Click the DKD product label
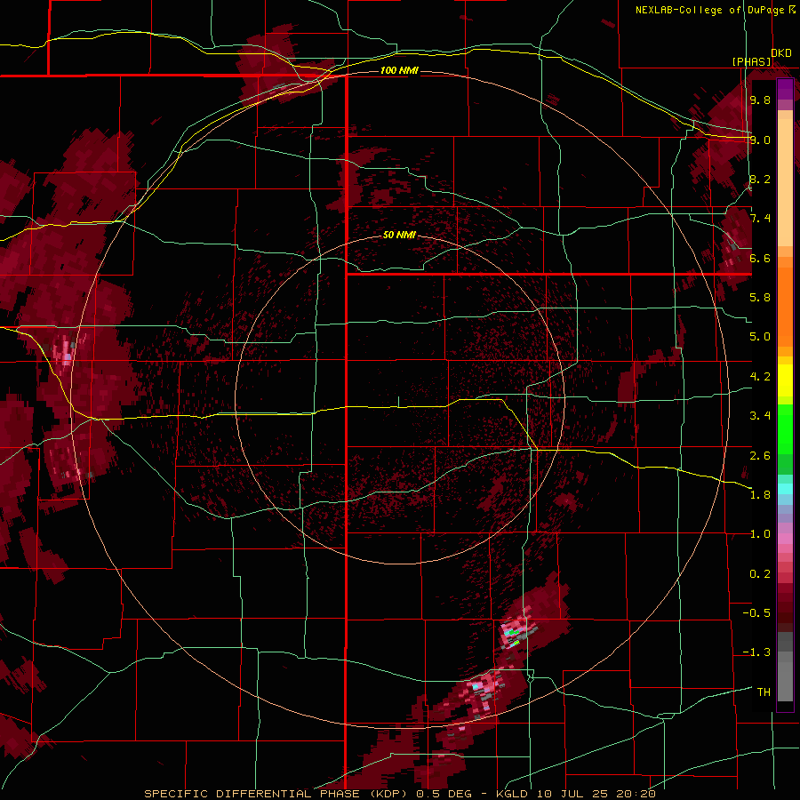 click(781, 53)
